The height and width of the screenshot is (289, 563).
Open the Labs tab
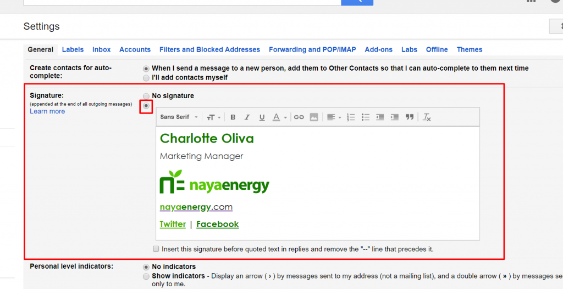(x=409, y=50)
